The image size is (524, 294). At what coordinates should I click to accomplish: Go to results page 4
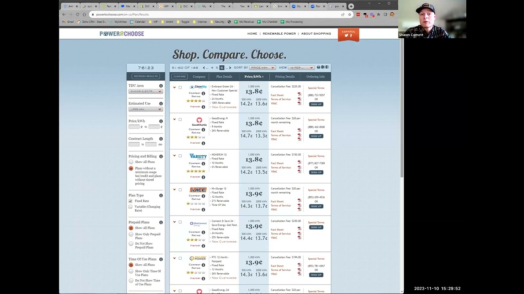[x=212, y=68]
